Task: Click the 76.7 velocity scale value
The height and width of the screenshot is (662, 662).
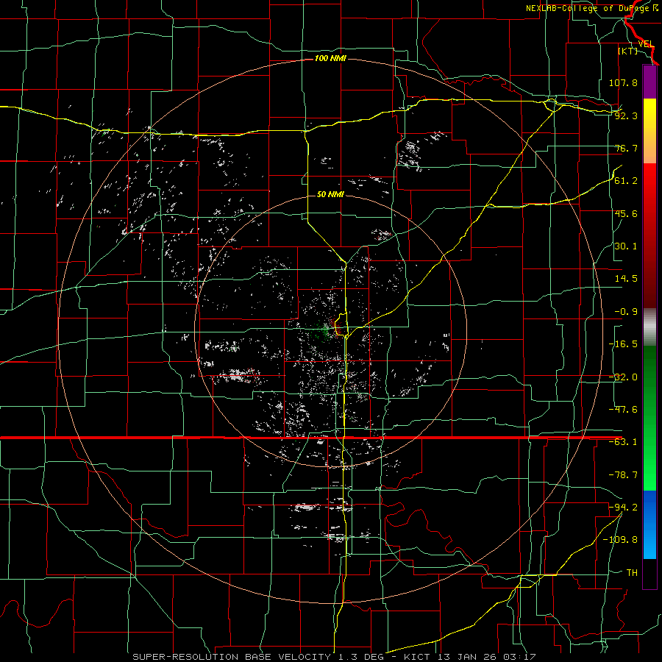Action: 626,148
